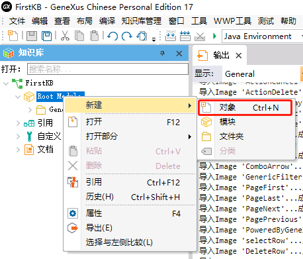Select 文件夹 in the submenu

coord(246,136)
